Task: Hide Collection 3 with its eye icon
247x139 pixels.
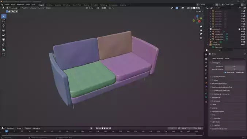Action: [242, 29]
